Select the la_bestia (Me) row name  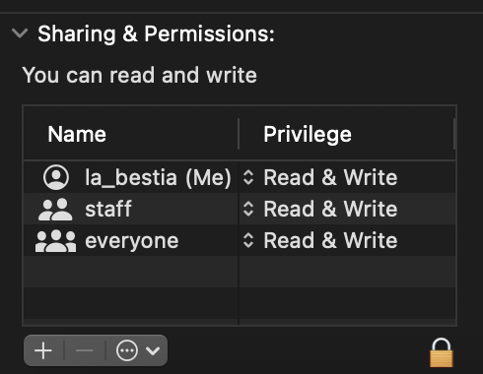pos(158,178)
